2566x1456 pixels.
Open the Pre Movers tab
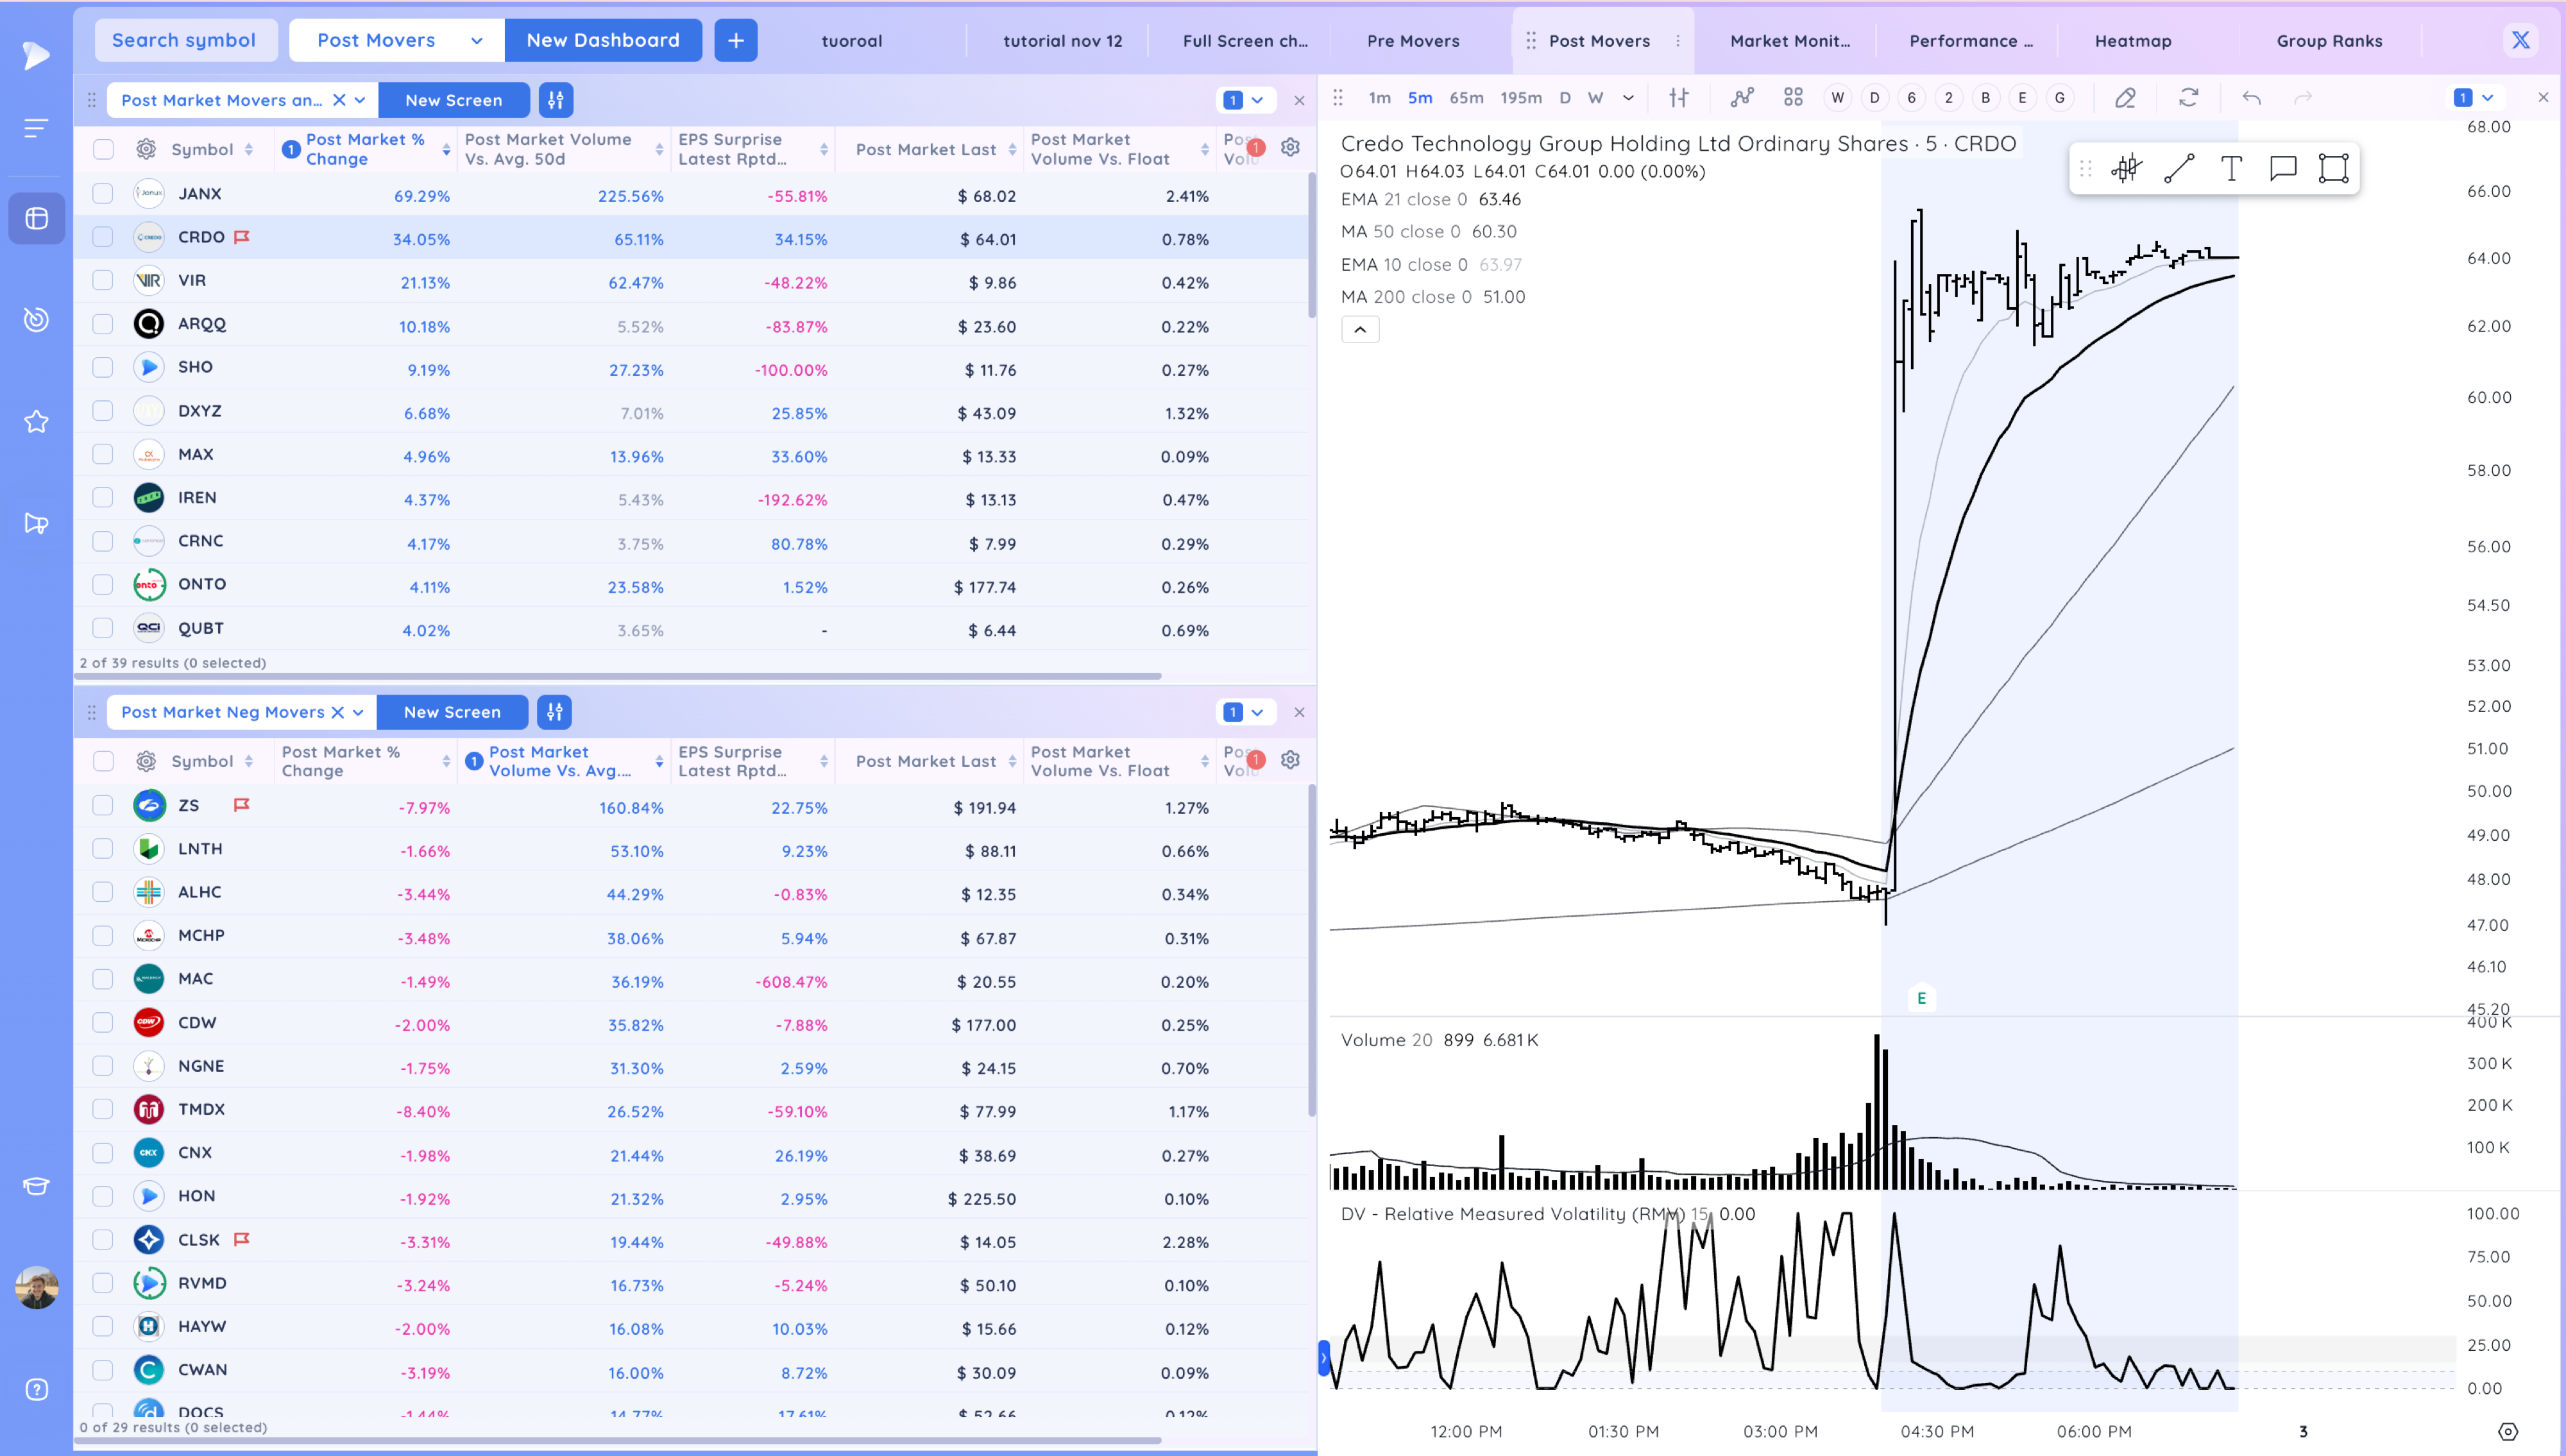1413,41
